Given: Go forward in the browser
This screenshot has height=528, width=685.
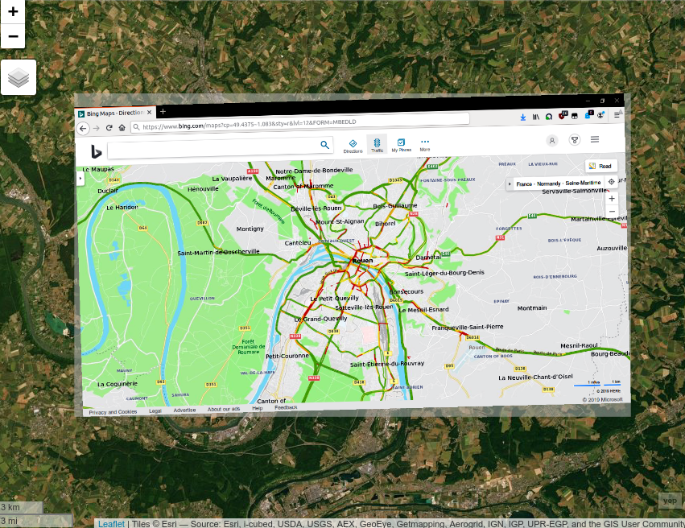Looking at the screenshot, I should 97,128.
